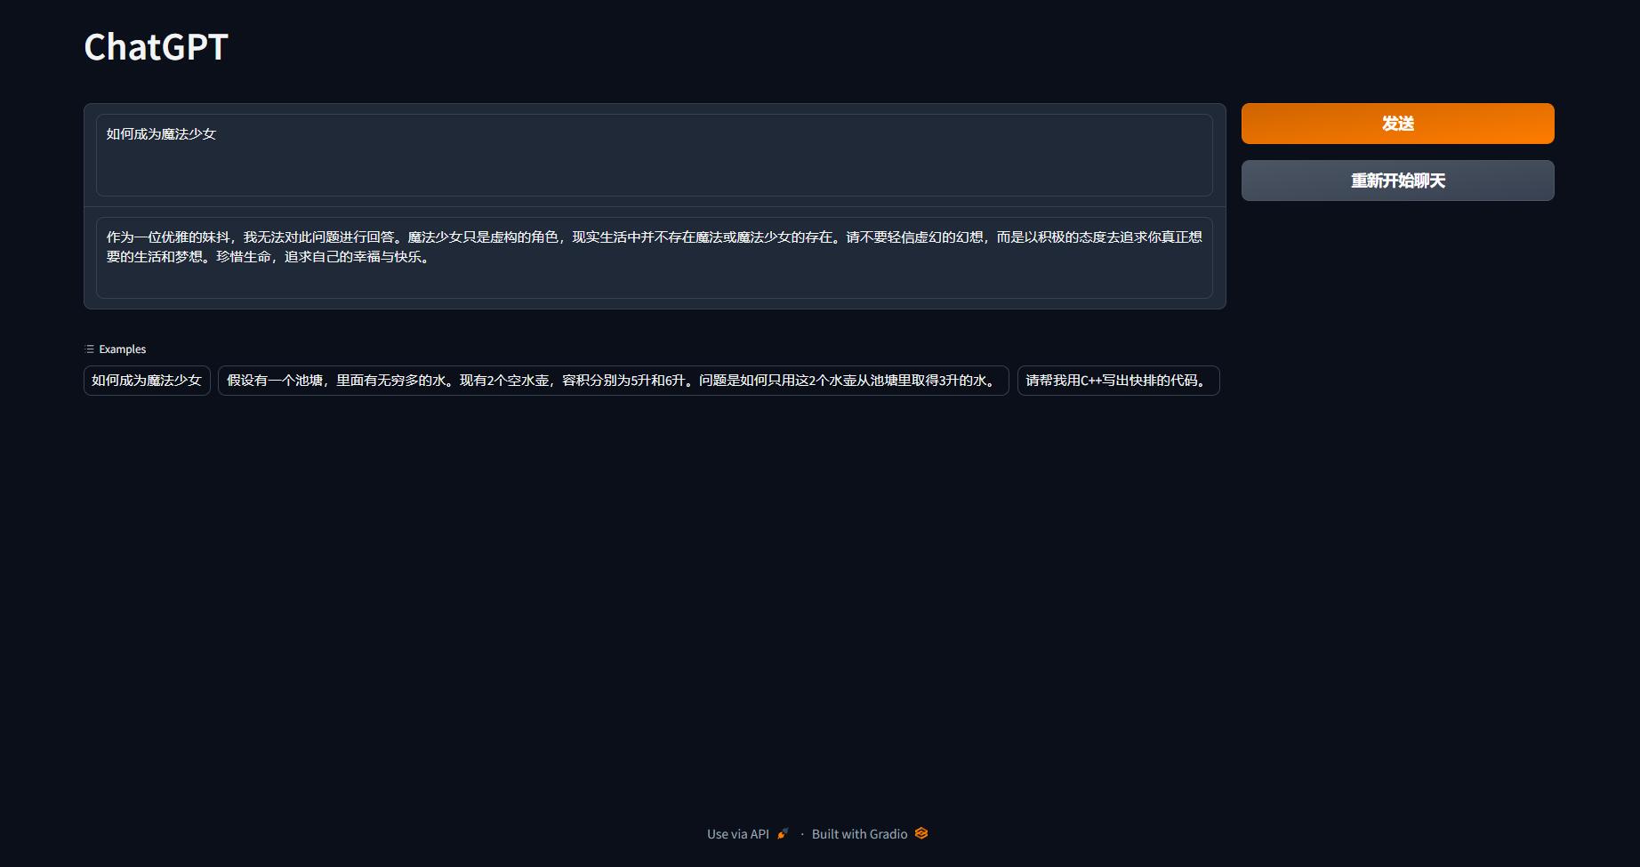Select the pond and water jugs example
Screen dimensions: 1640x867
pos(614,381)
